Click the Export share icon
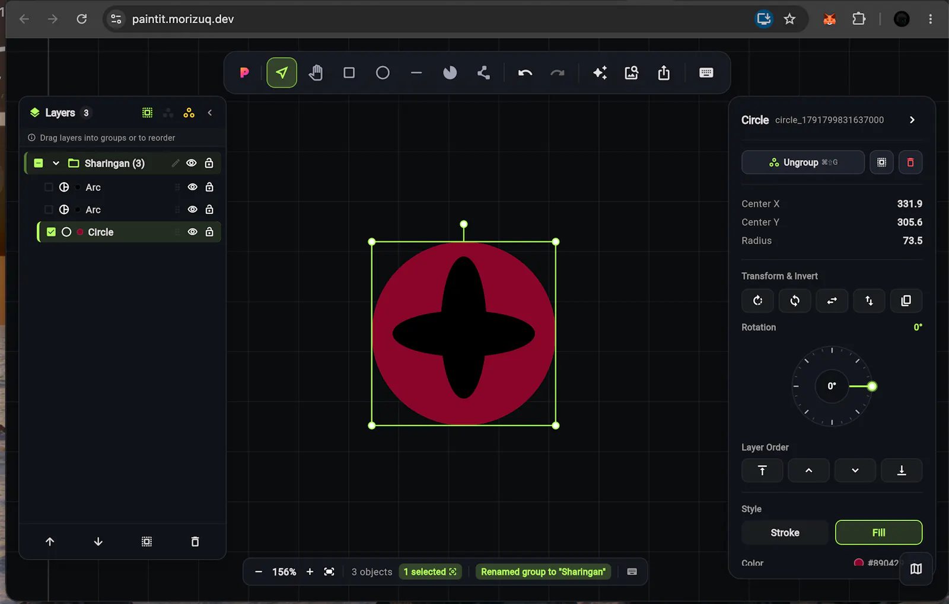 click(x=664, y=73)
